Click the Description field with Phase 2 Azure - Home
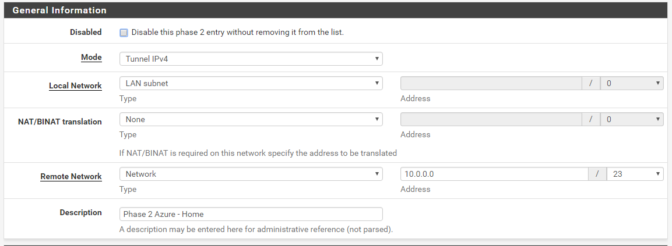The height and width of the screenshot is (246, 672). [x=251, y=214]
